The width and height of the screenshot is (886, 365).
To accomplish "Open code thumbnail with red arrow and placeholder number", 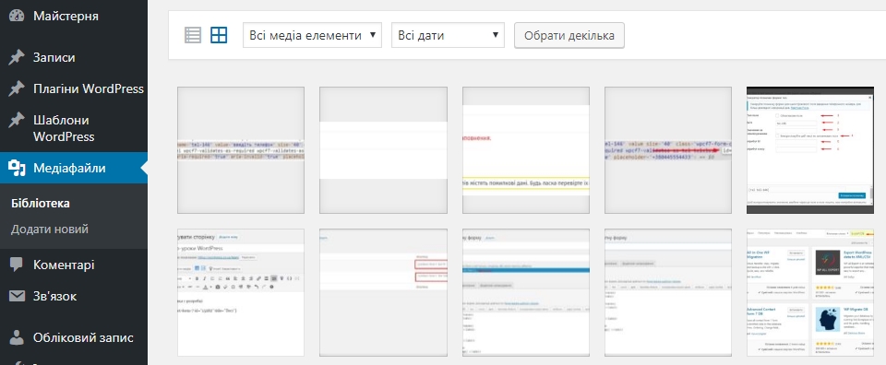I will click(x=668, y=150).
